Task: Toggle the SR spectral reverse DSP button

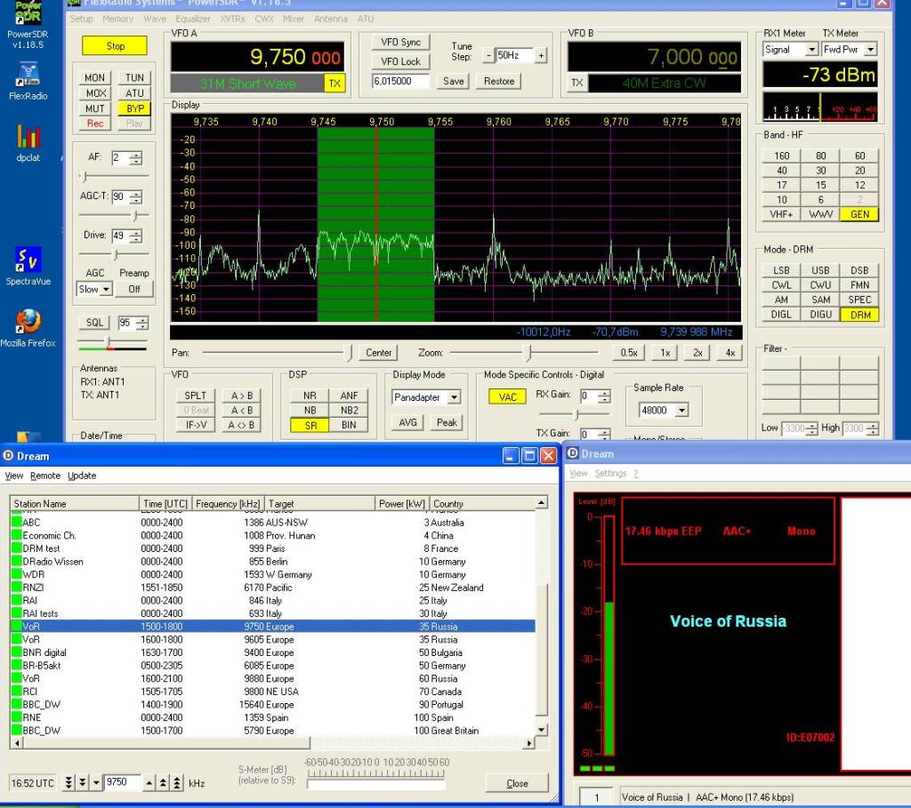Action: tap(310, 426)
